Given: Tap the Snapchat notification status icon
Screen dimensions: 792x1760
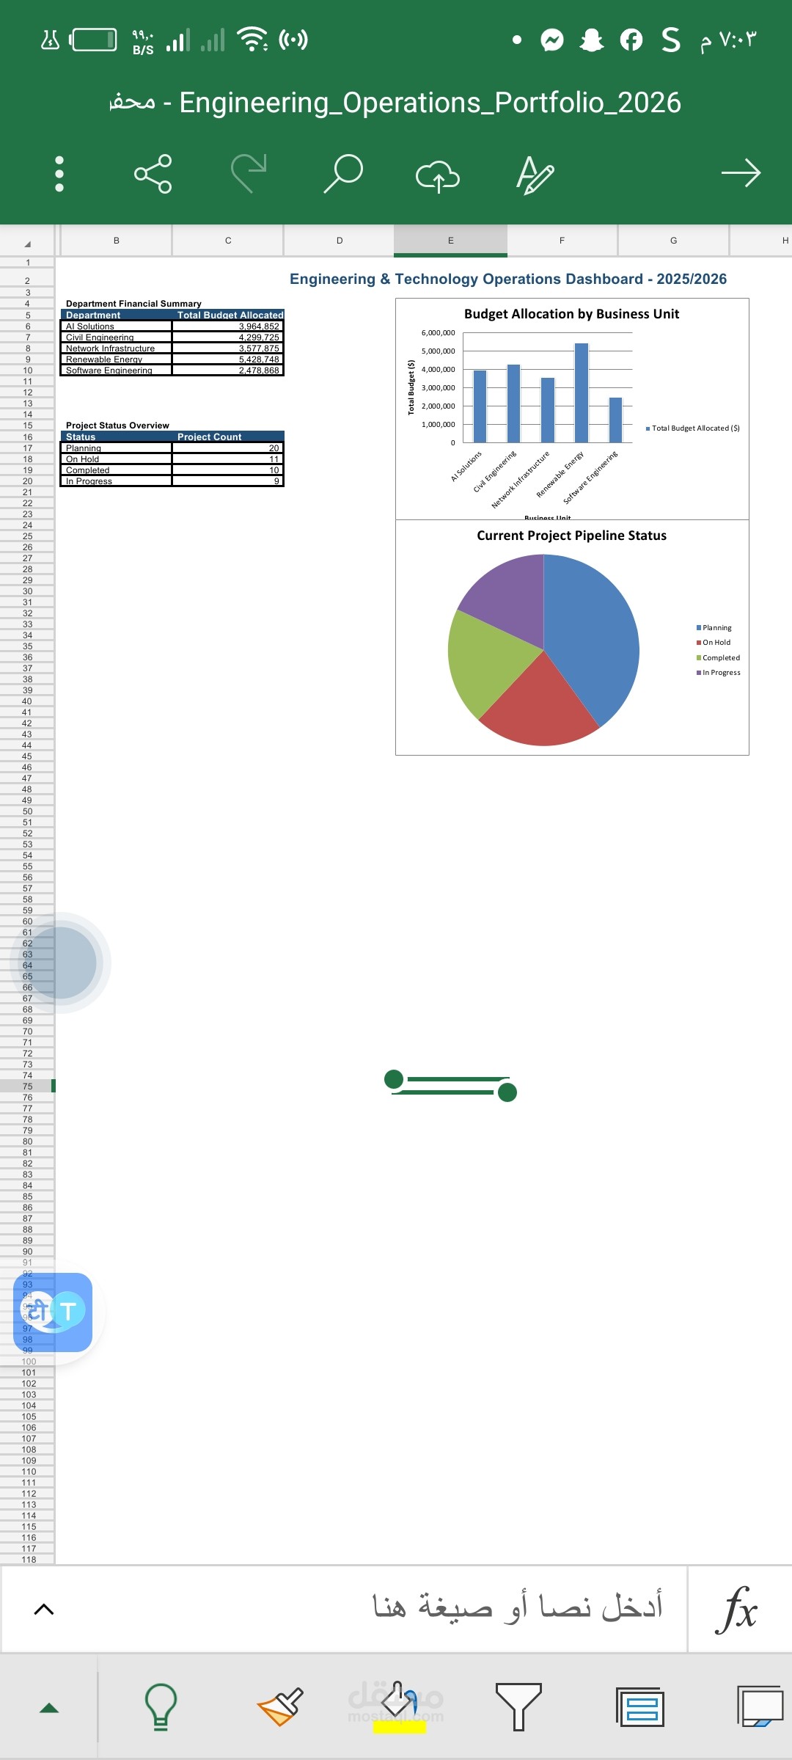Looking at the screenshot, I should point(592,40).
